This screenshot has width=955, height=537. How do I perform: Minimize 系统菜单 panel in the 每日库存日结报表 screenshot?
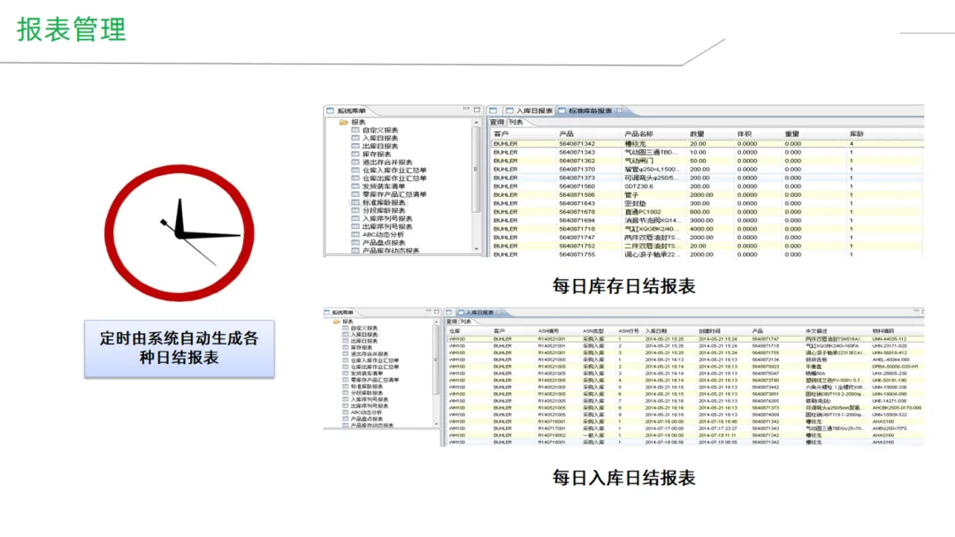(x=467, y=110)
